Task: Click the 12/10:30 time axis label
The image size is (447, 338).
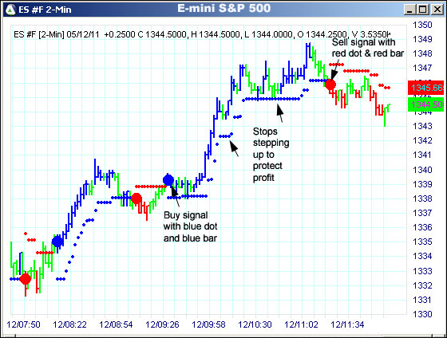Action: pos(255,324)
